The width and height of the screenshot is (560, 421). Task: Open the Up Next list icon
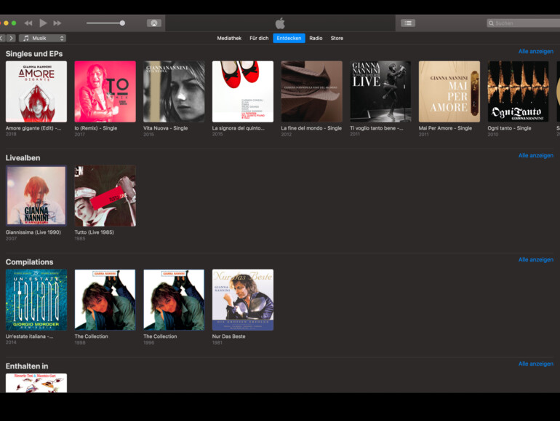point(408,23)
